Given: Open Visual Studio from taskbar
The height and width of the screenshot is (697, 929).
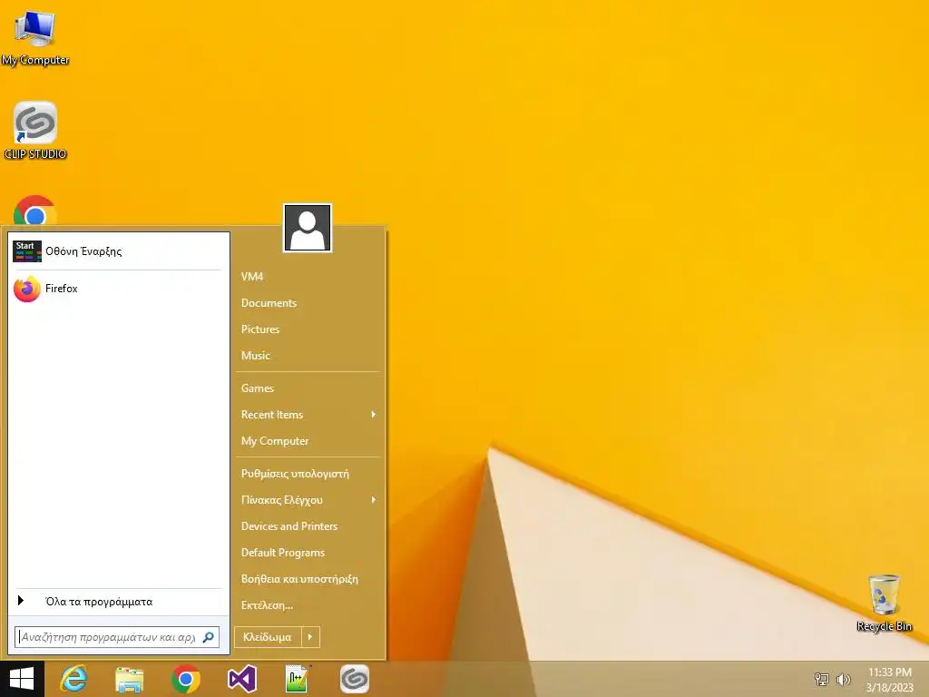Looking at the screenshot, I should pyautogui.click(x=241, y=679).
